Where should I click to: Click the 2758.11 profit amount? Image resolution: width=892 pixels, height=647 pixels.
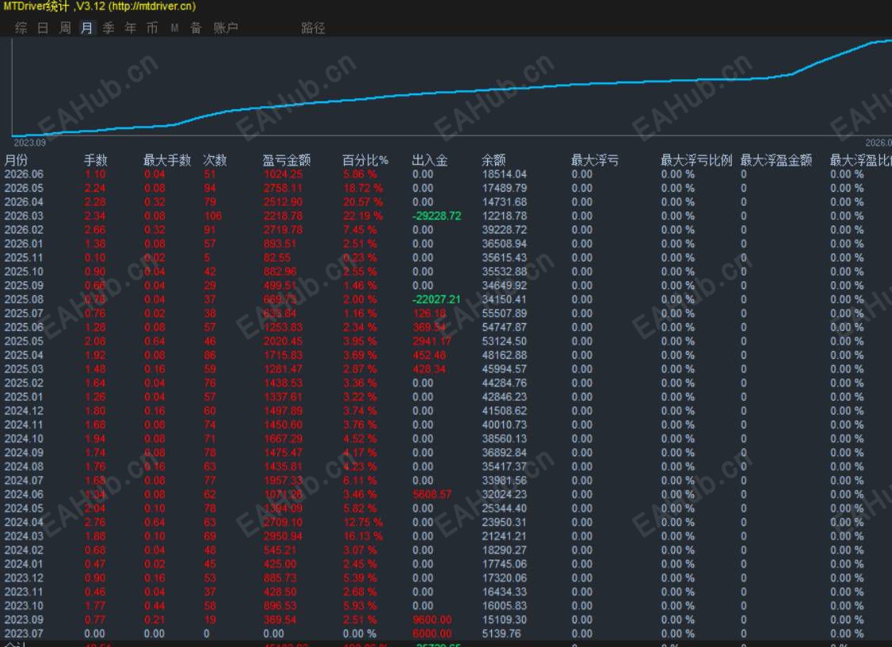tap(284, 188)
